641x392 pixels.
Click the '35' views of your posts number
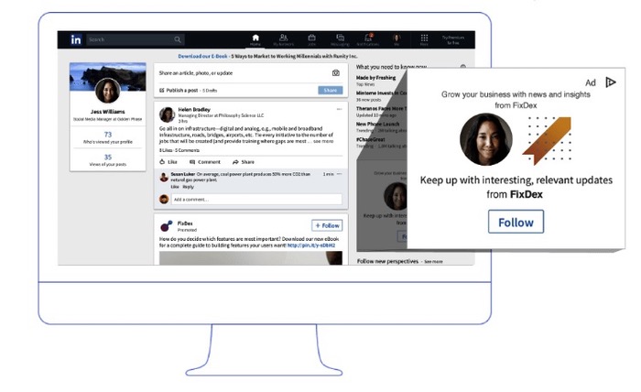(x=108, y=157)
